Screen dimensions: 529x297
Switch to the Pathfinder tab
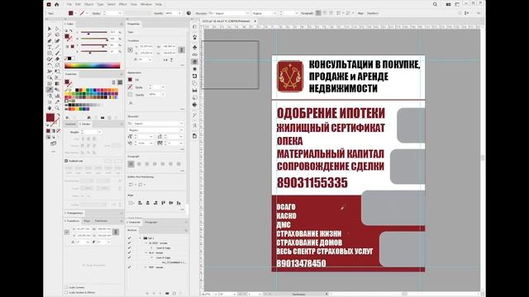coord(101,221)
